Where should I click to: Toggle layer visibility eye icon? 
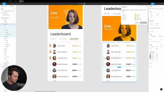[162, 36]
